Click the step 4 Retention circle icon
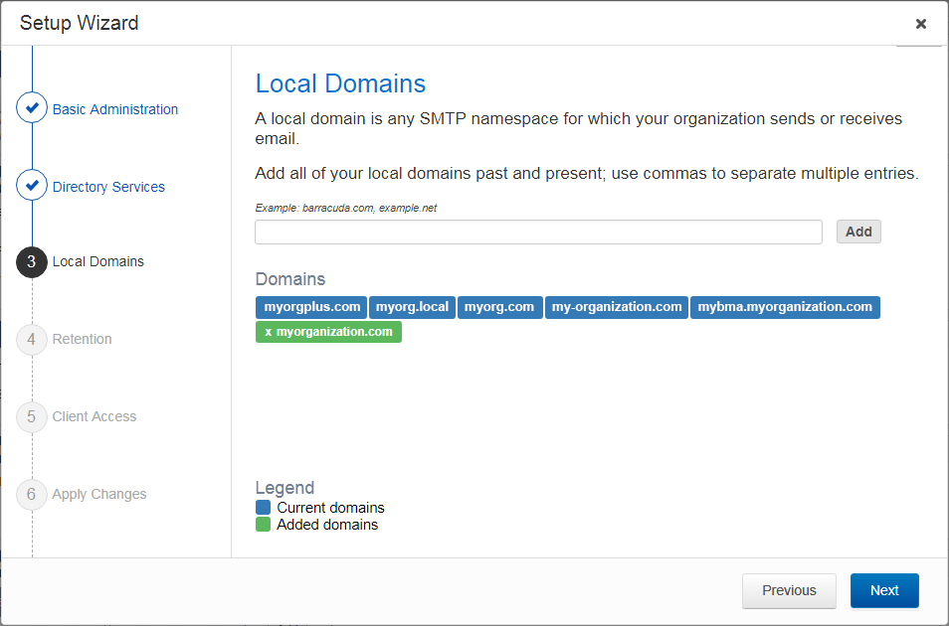 coord(31,339)
